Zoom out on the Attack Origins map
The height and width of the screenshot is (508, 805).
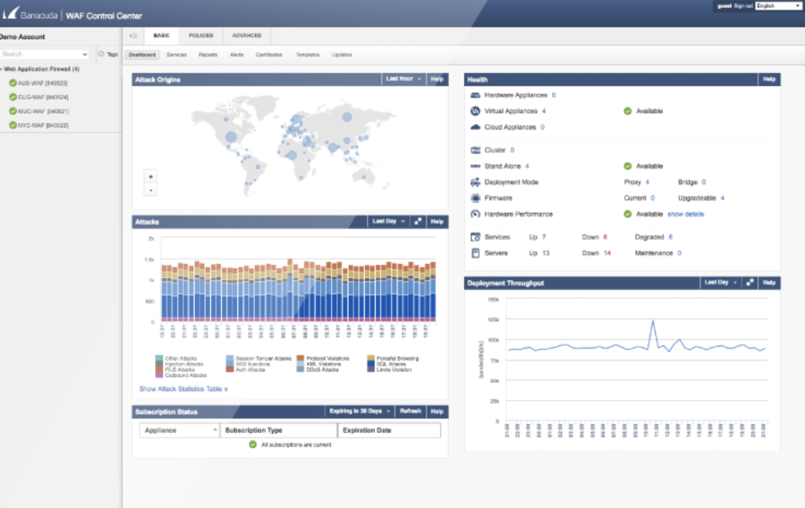coord(151,190)
